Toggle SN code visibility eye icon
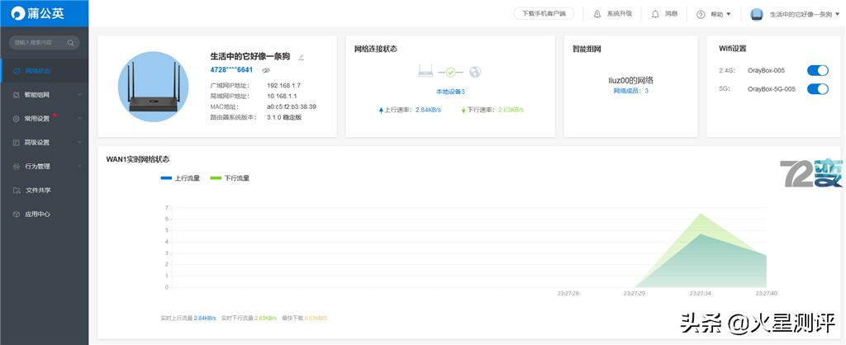The width and height of the screenshot is (846, 345). (265, 70)
